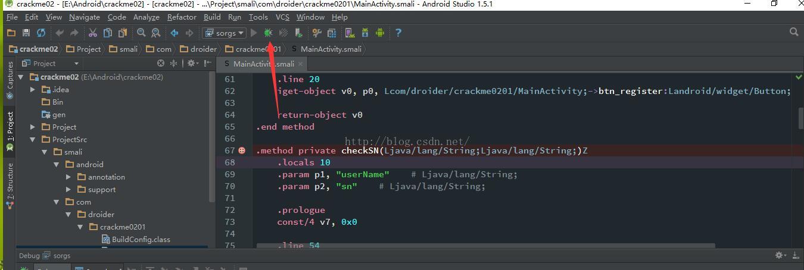Open the Analyze menu
This screenshot has width=804, height=270.
(146, 17)
